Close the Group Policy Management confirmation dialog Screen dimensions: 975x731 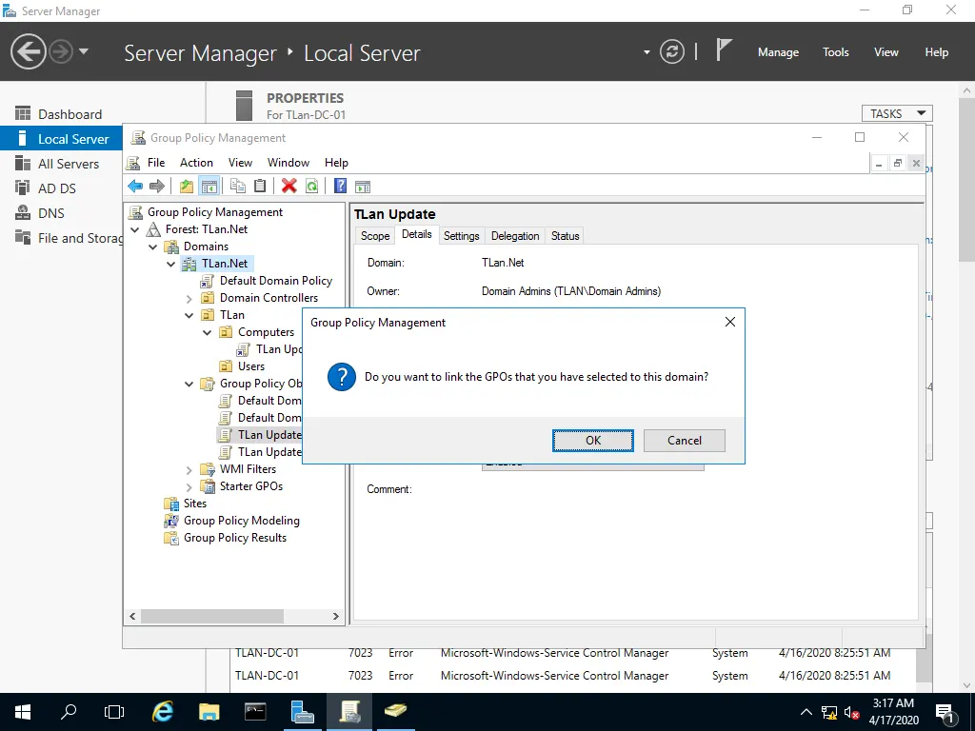pyautogui.click(x=730, y=322)
